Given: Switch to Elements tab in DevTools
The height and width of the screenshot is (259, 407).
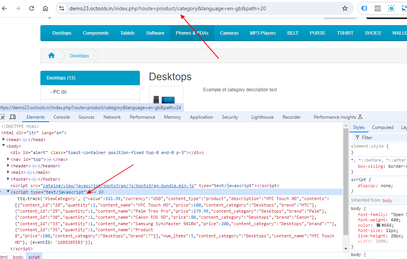Looking at the screenshot, I should coord(35,117).
